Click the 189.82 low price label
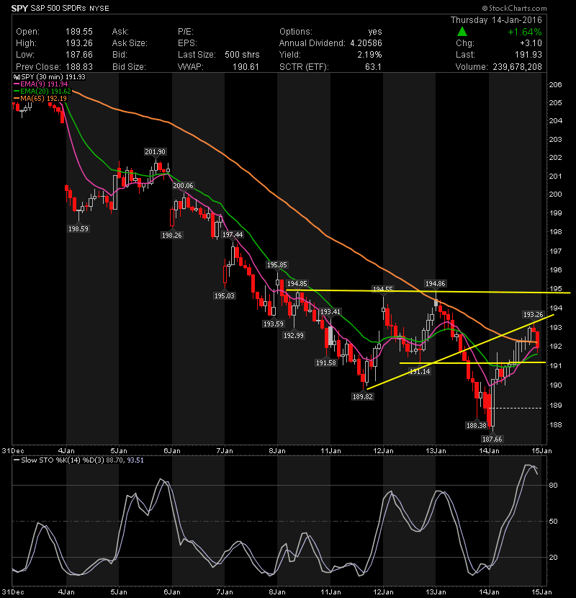This screenshot has width=576, height=598. click(363, 397)
